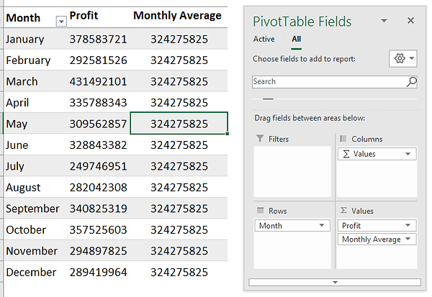Screen dimensions: 432x297
Task: Click the Values area sigma icon
Action: [x=343, y=211]
